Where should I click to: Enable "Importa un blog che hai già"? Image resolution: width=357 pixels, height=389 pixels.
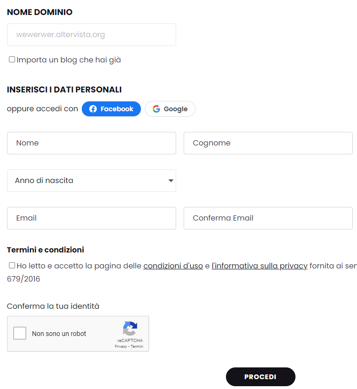tap(11, 59)
